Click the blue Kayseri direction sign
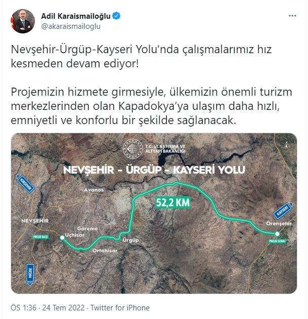Viewport: 308px width, 319px height. pos(283,211)
